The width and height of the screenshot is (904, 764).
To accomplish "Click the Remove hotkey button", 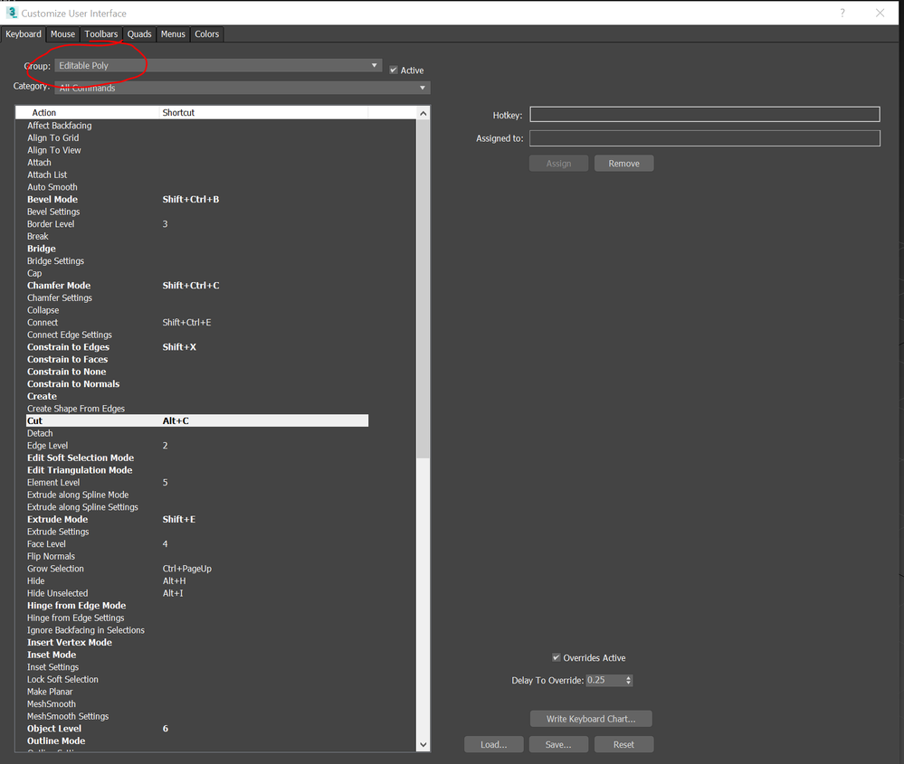I will 623,164.
